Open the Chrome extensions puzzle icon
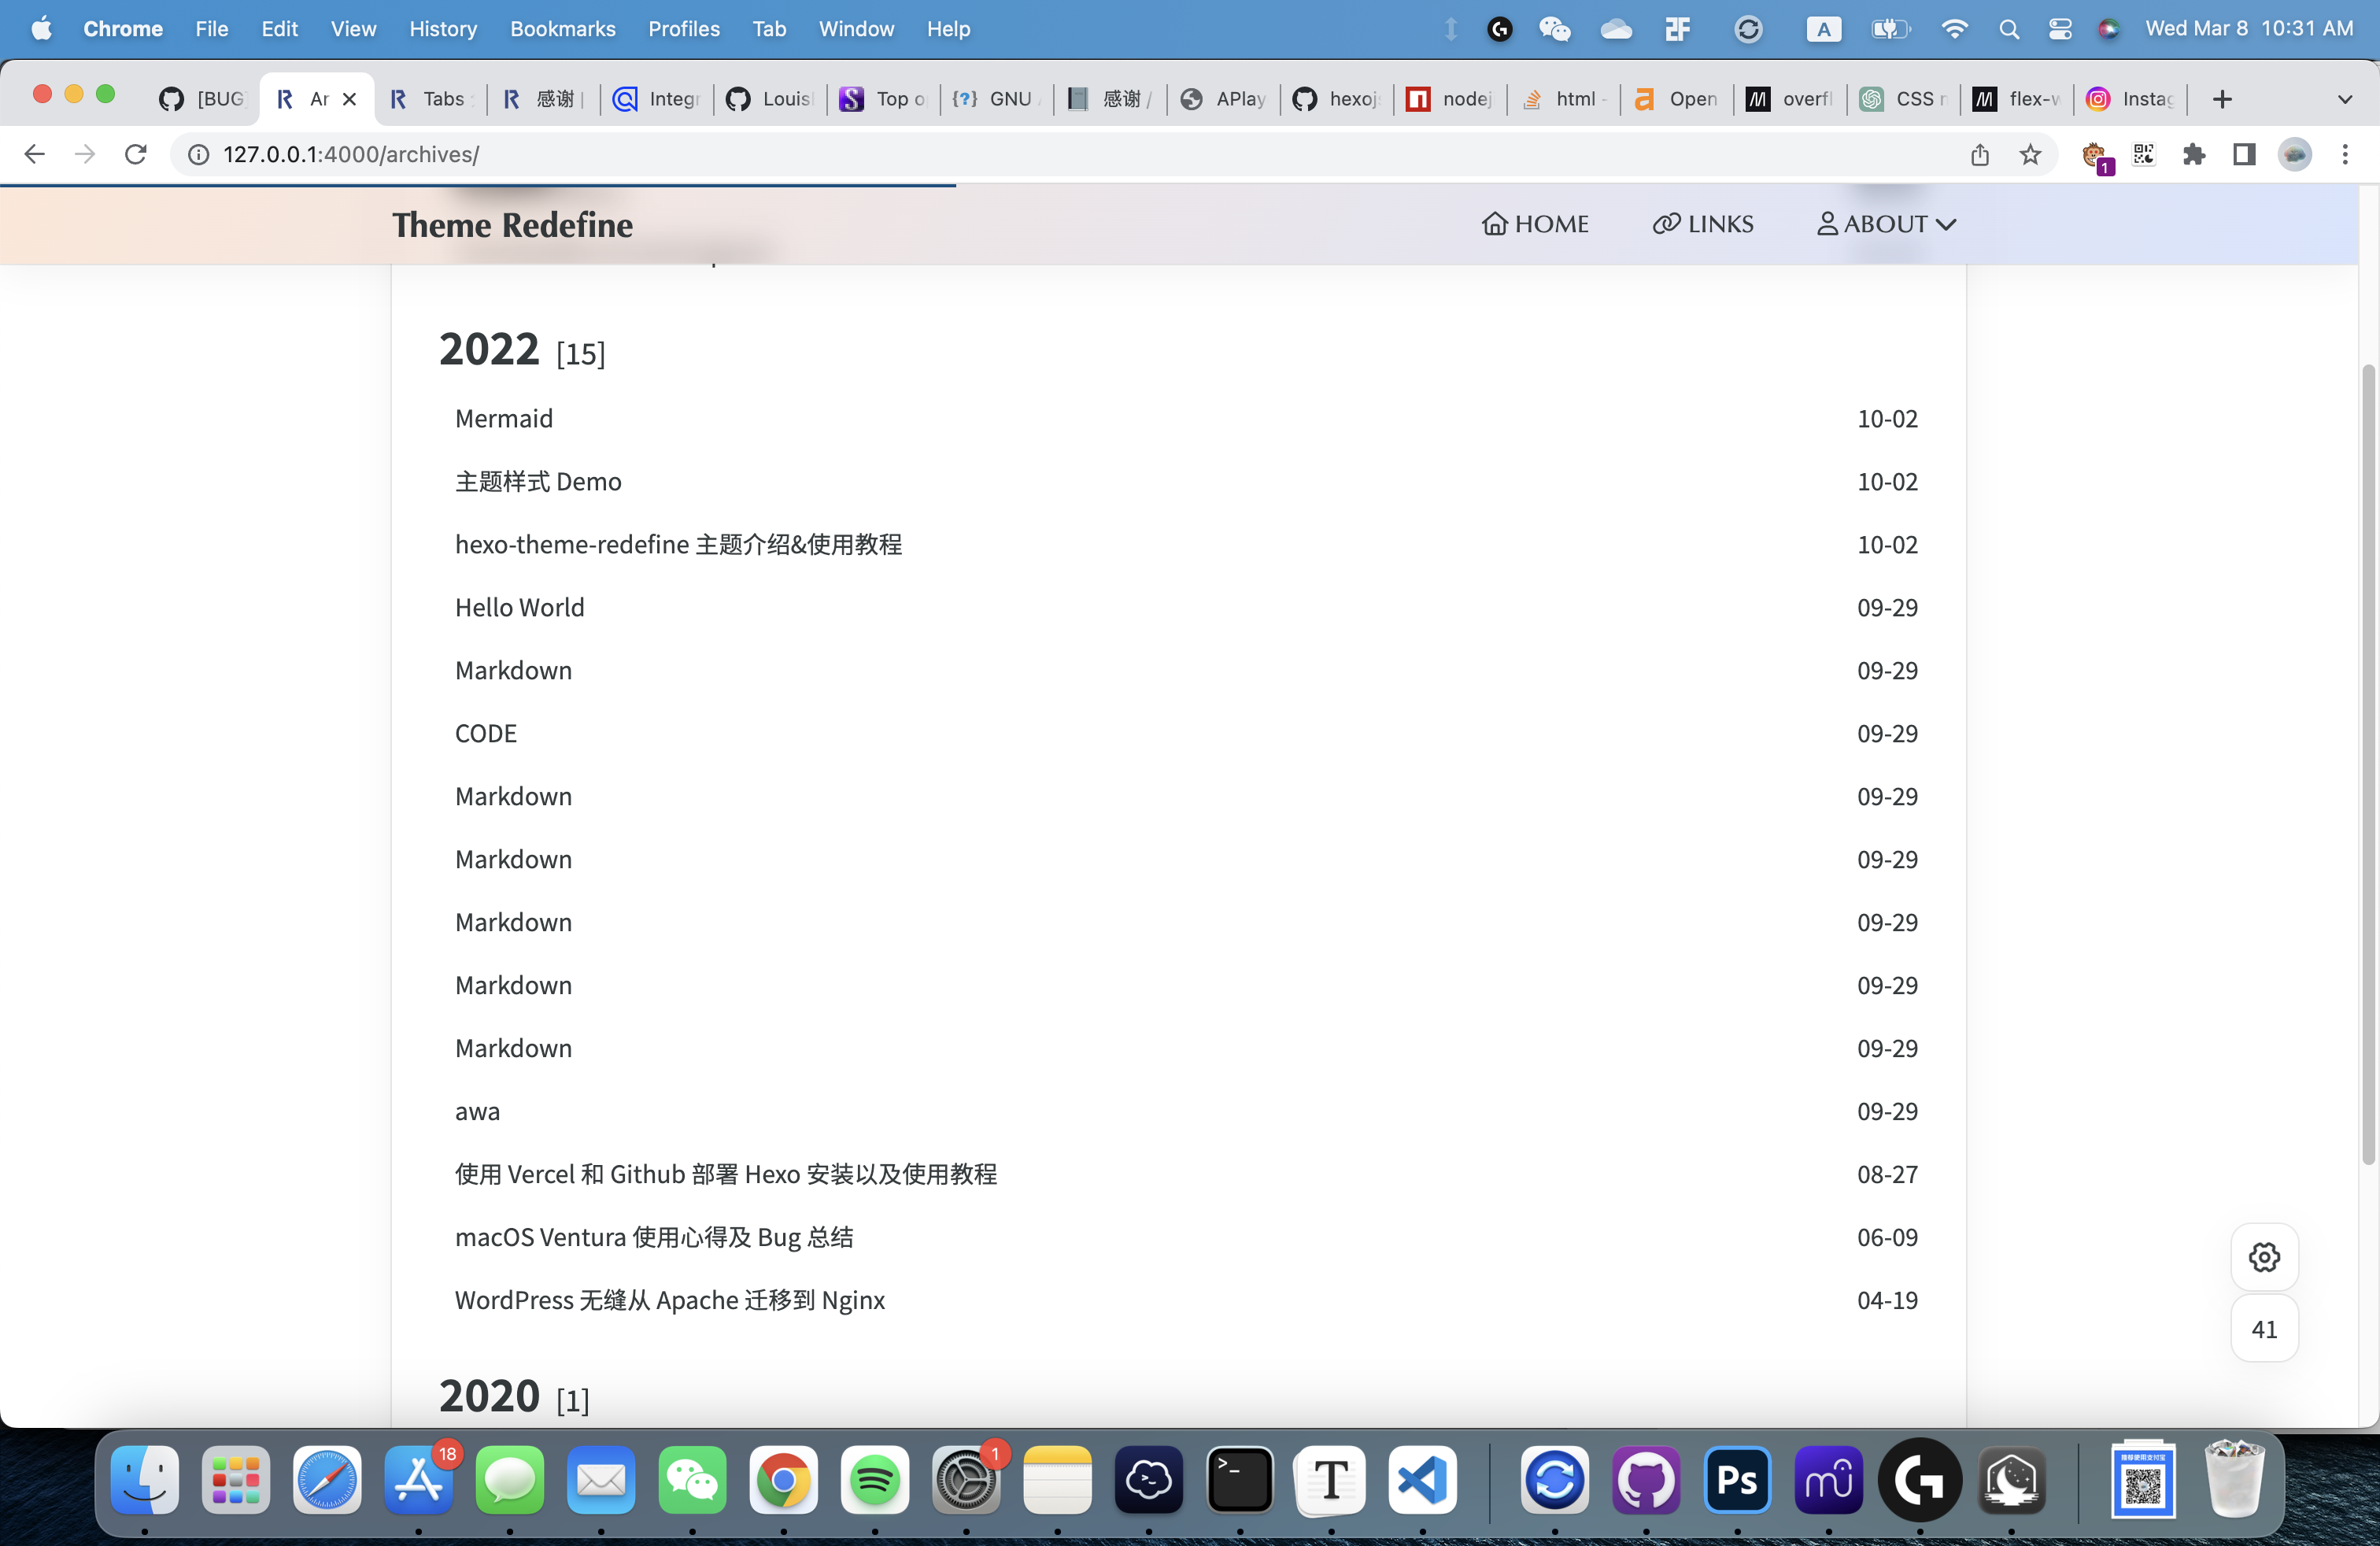The height and width of the screenshot is (1546, 2380). tap(2196, 154)
